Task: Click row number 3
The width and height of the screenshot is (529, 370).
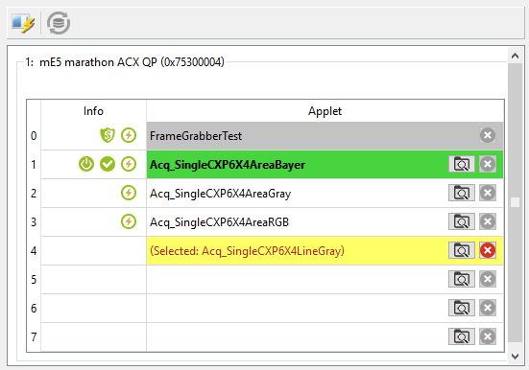Action: tap(34, 222)
